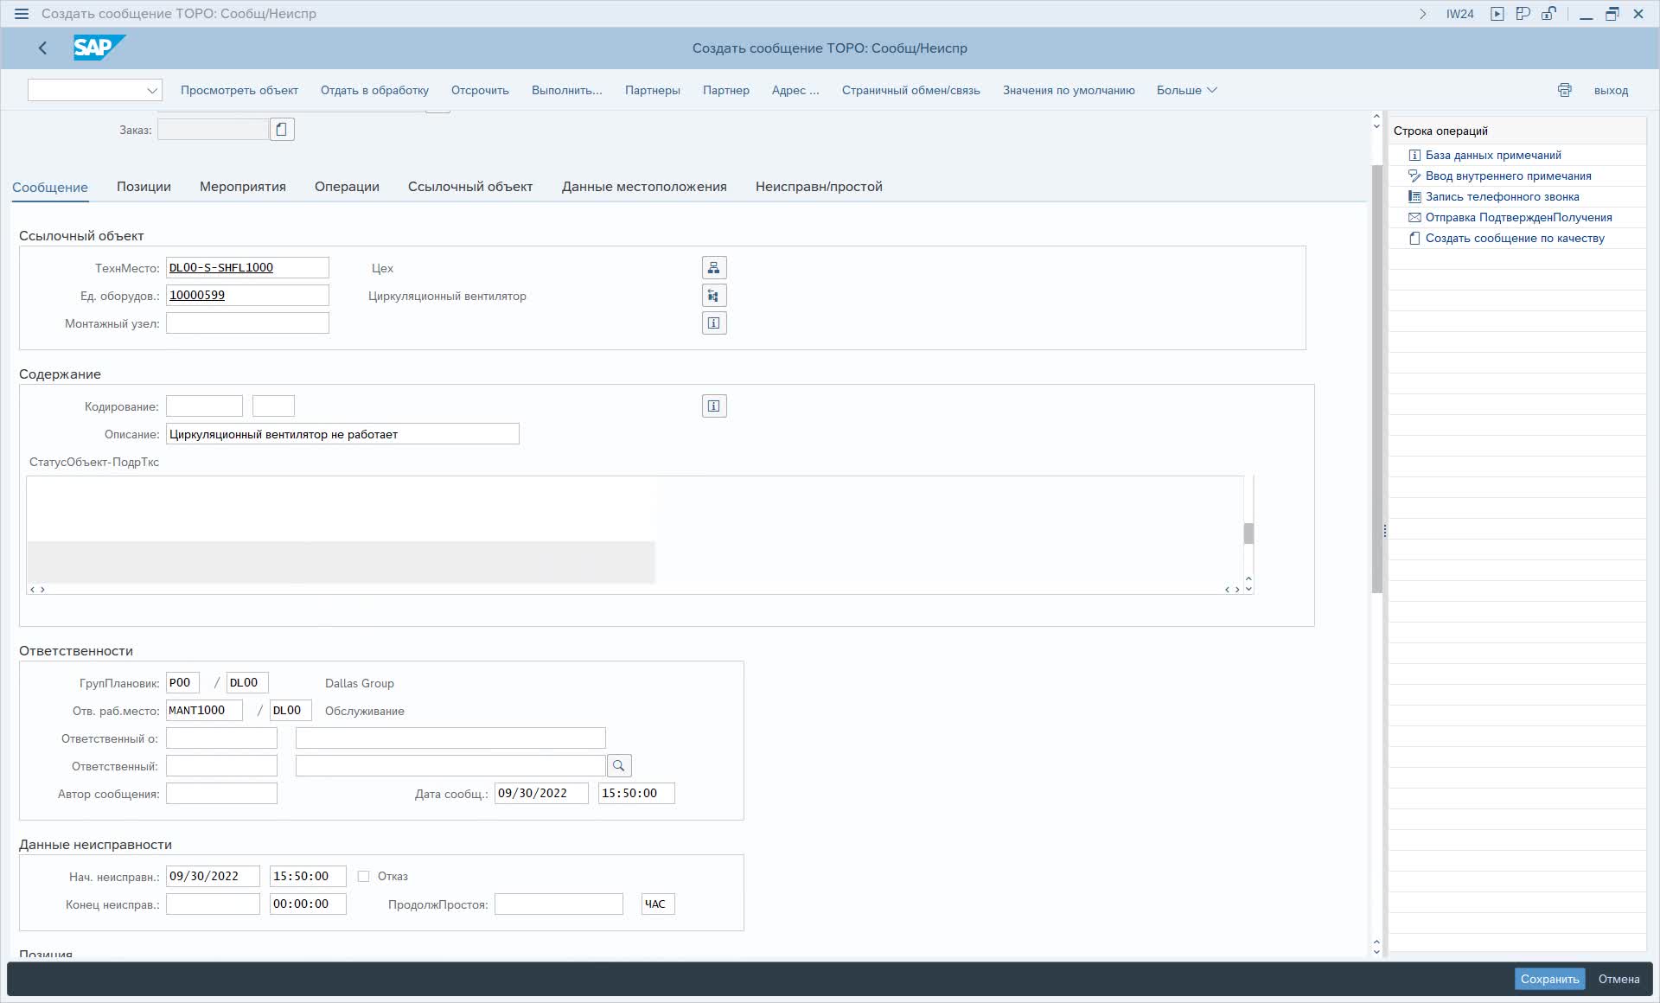Image resolution: width=1660 pixels, height=1003 pixels.
Task: Click the SAP logo
Action: click(99, 48)
